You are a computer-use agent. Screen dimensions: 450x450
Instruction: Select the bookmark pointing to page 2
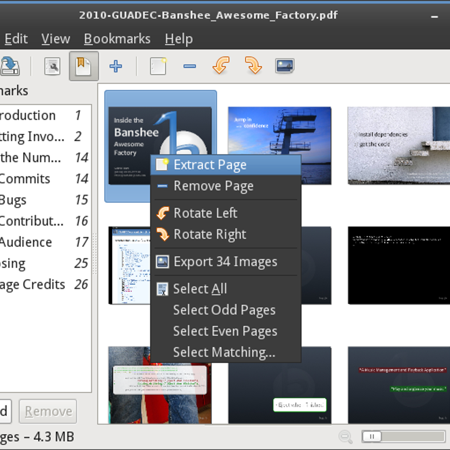pyautogui.click(x=45, y=136)
